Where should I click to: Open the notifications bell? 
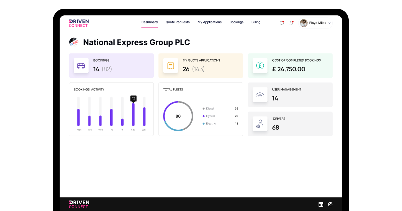pos(291,23)
